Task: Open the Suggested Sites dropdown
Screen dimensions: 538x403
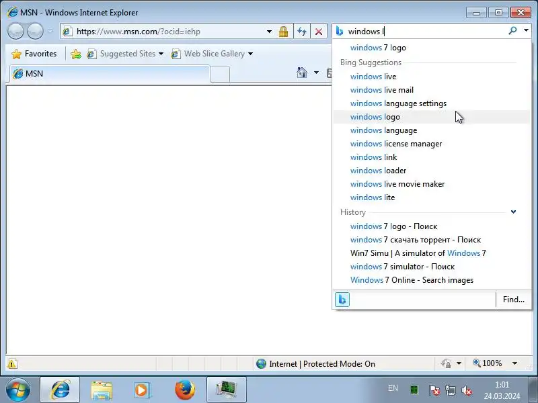Action: [x=125, y=54]
